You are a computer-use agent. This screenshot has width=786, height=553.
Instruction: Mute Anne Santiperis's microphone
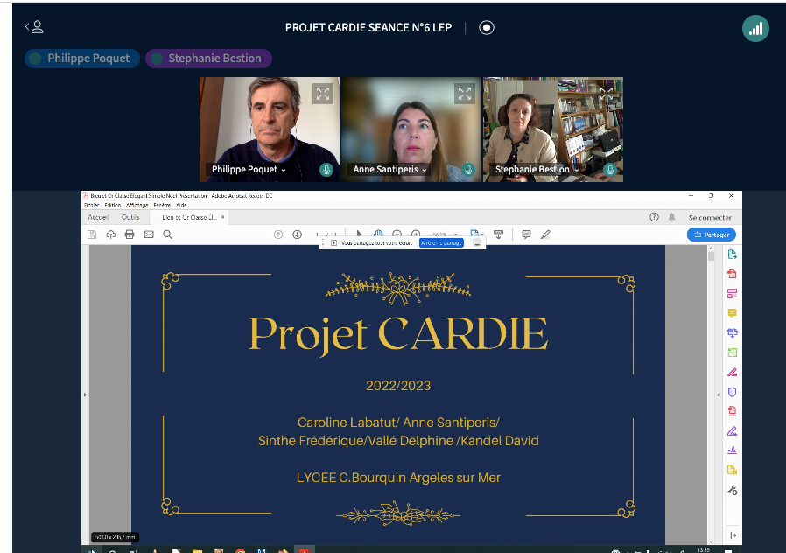coord(468,169)
